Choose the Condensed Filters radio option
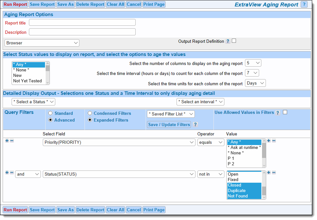The width and height of the screenshot is (317, 220). tap(90, 113)
